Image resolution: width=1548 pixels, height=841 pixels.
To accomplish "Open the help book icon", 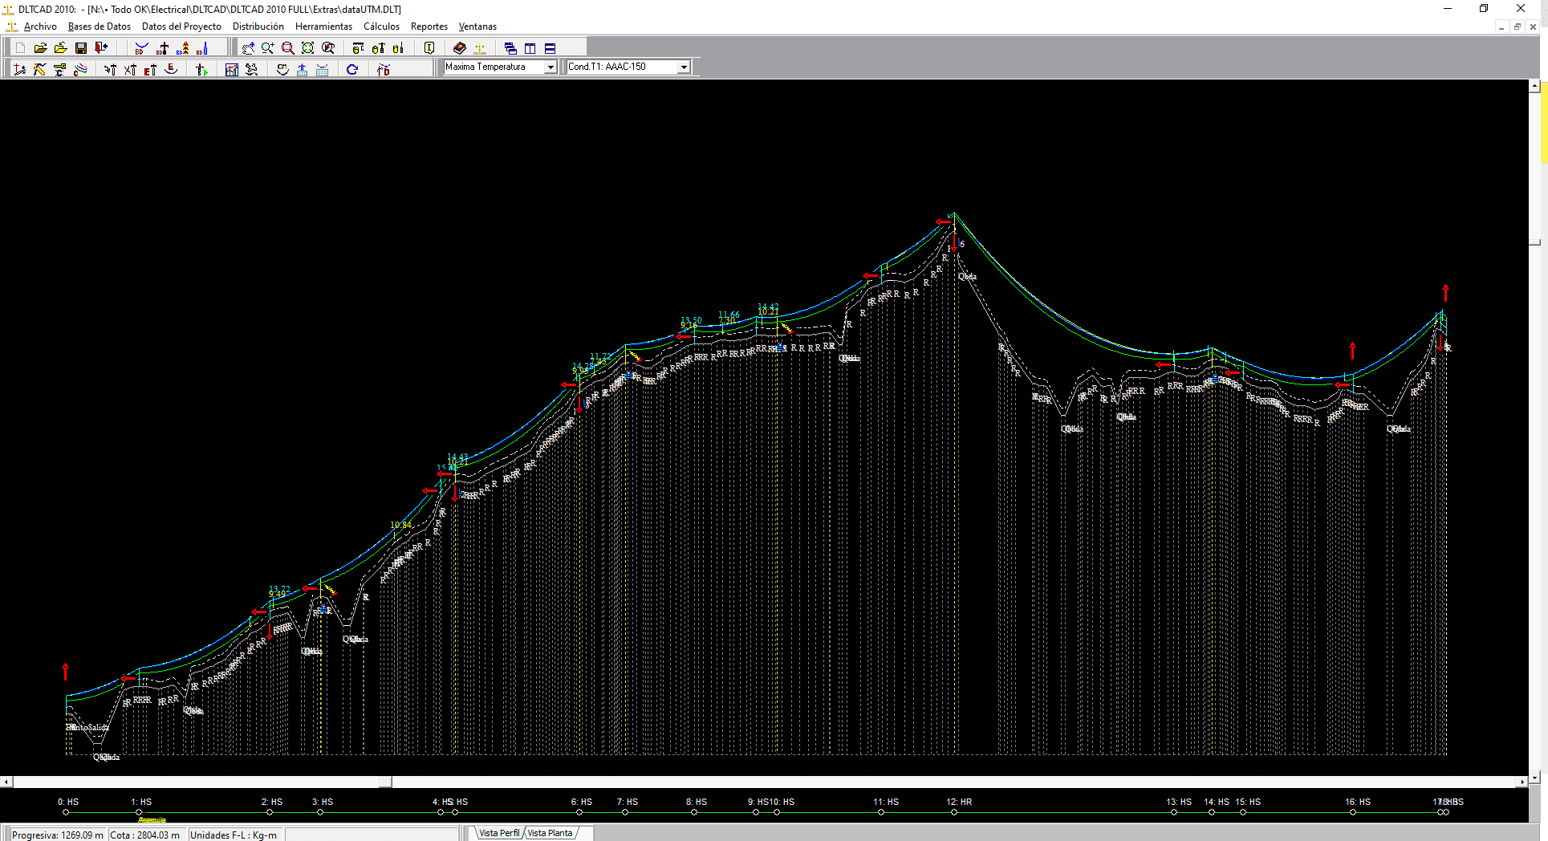I will coord(459,48).
